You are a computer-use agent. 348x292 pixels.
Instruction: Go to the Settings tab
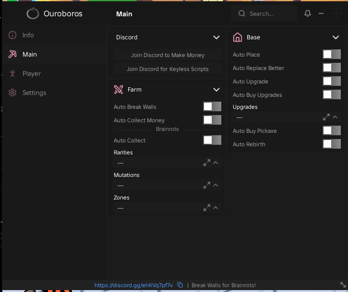click(x=54, y=93)
